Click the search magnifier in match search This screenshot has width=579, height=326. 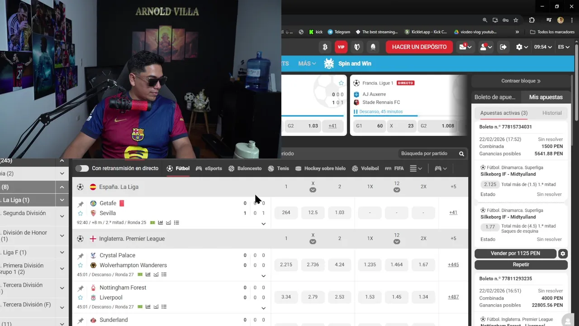(x=461, y=153)
